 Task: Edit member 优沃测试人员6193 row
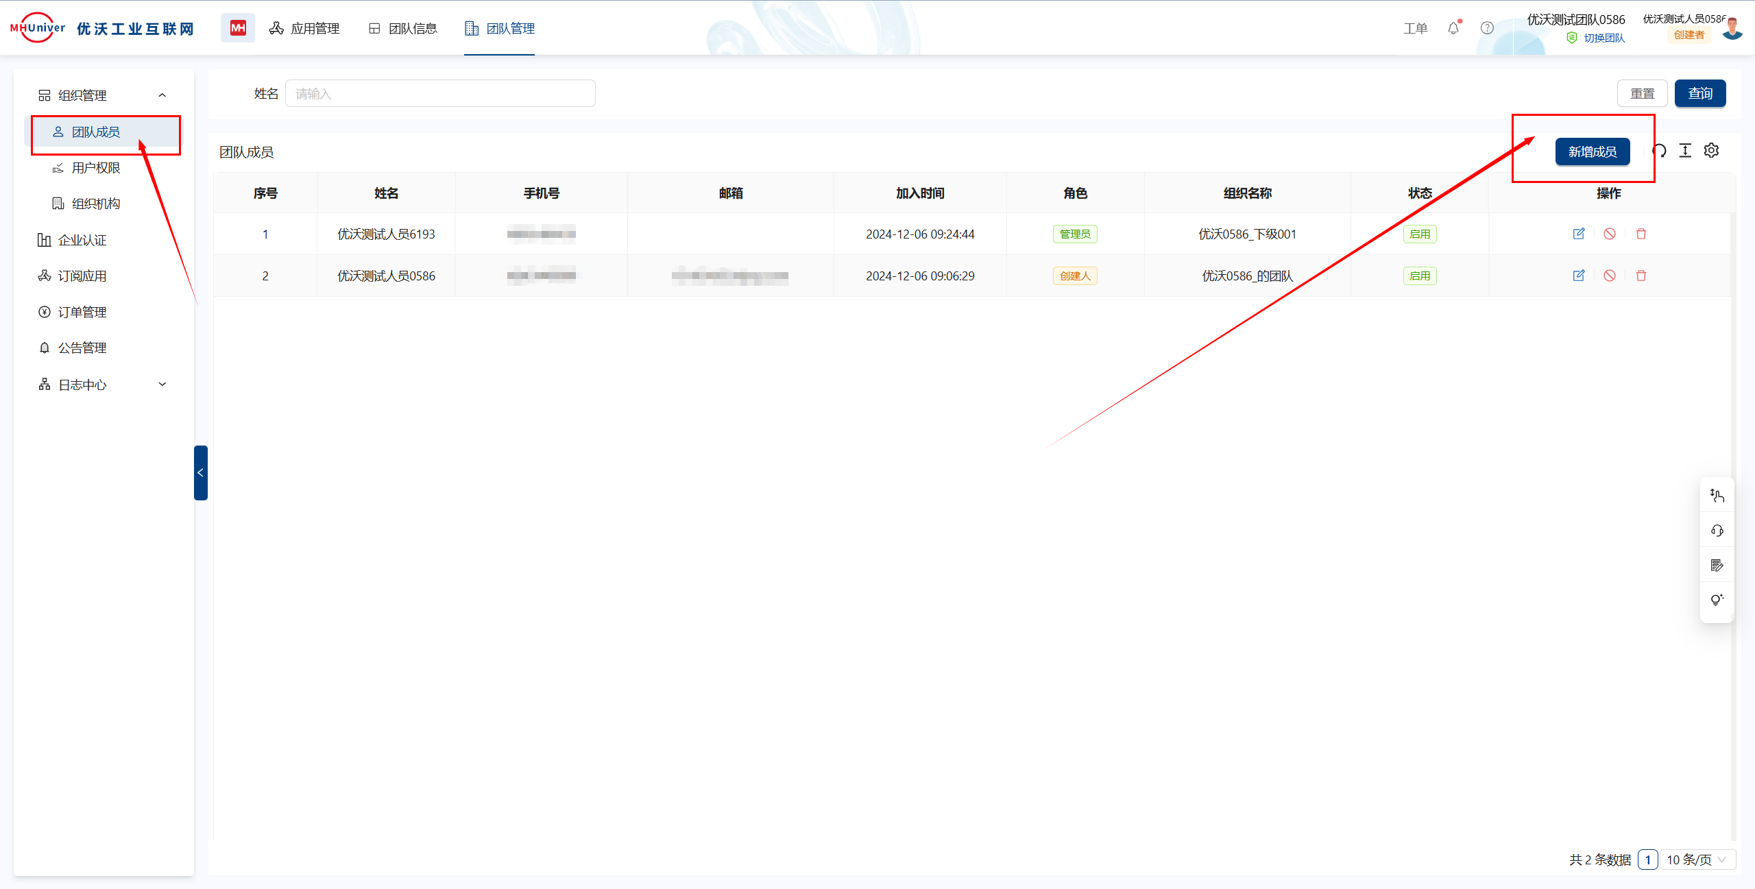click(1578, 234)
